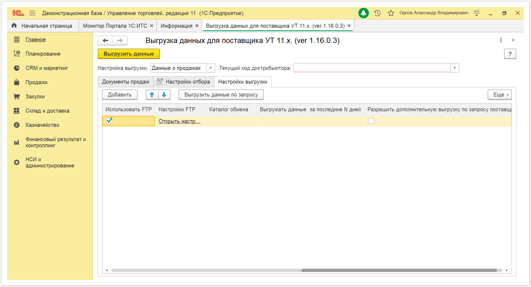Open the Еще dropdown menu
Screen dimensions: 531x287
[500, 95]
